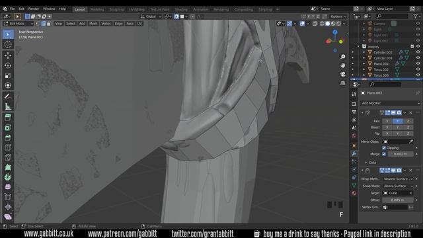The image size is (423, 238).
Task: Click the zoom viewport magnifier icon
Action: pyautogui.click(x=342, y=57)
